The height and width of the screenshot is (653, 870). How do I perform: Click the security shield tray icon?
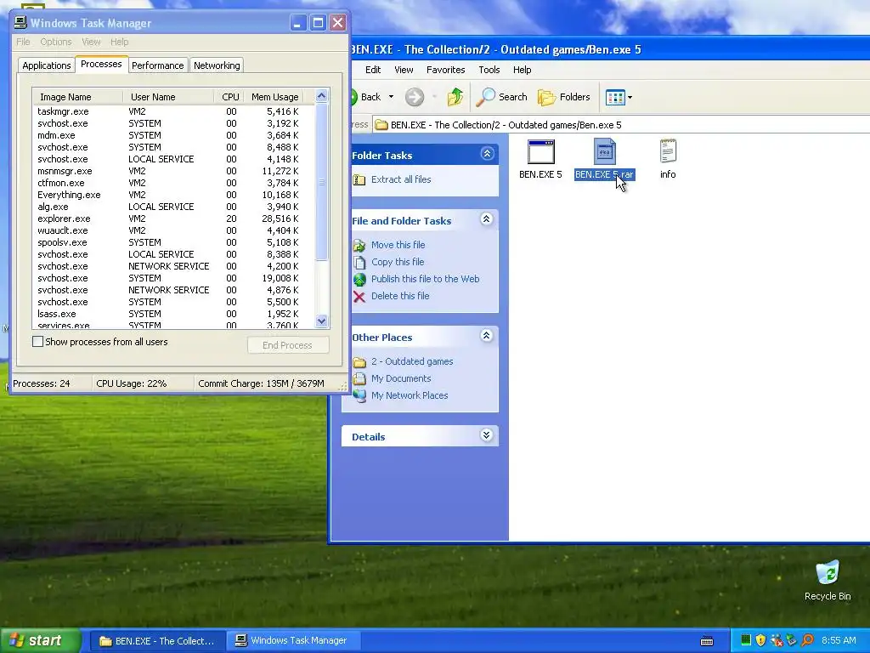760,640
